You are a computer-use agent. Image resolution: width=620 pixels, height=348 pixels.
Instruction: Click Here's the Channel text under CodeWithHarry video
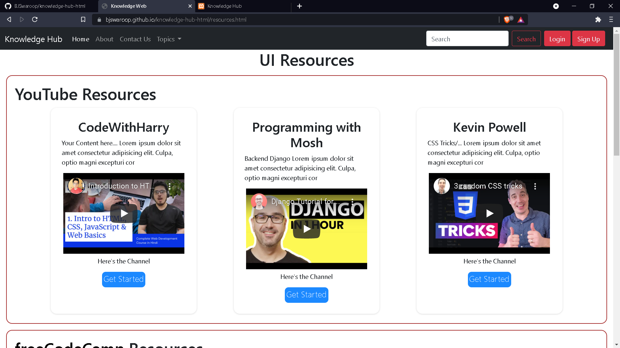[124, 261]
